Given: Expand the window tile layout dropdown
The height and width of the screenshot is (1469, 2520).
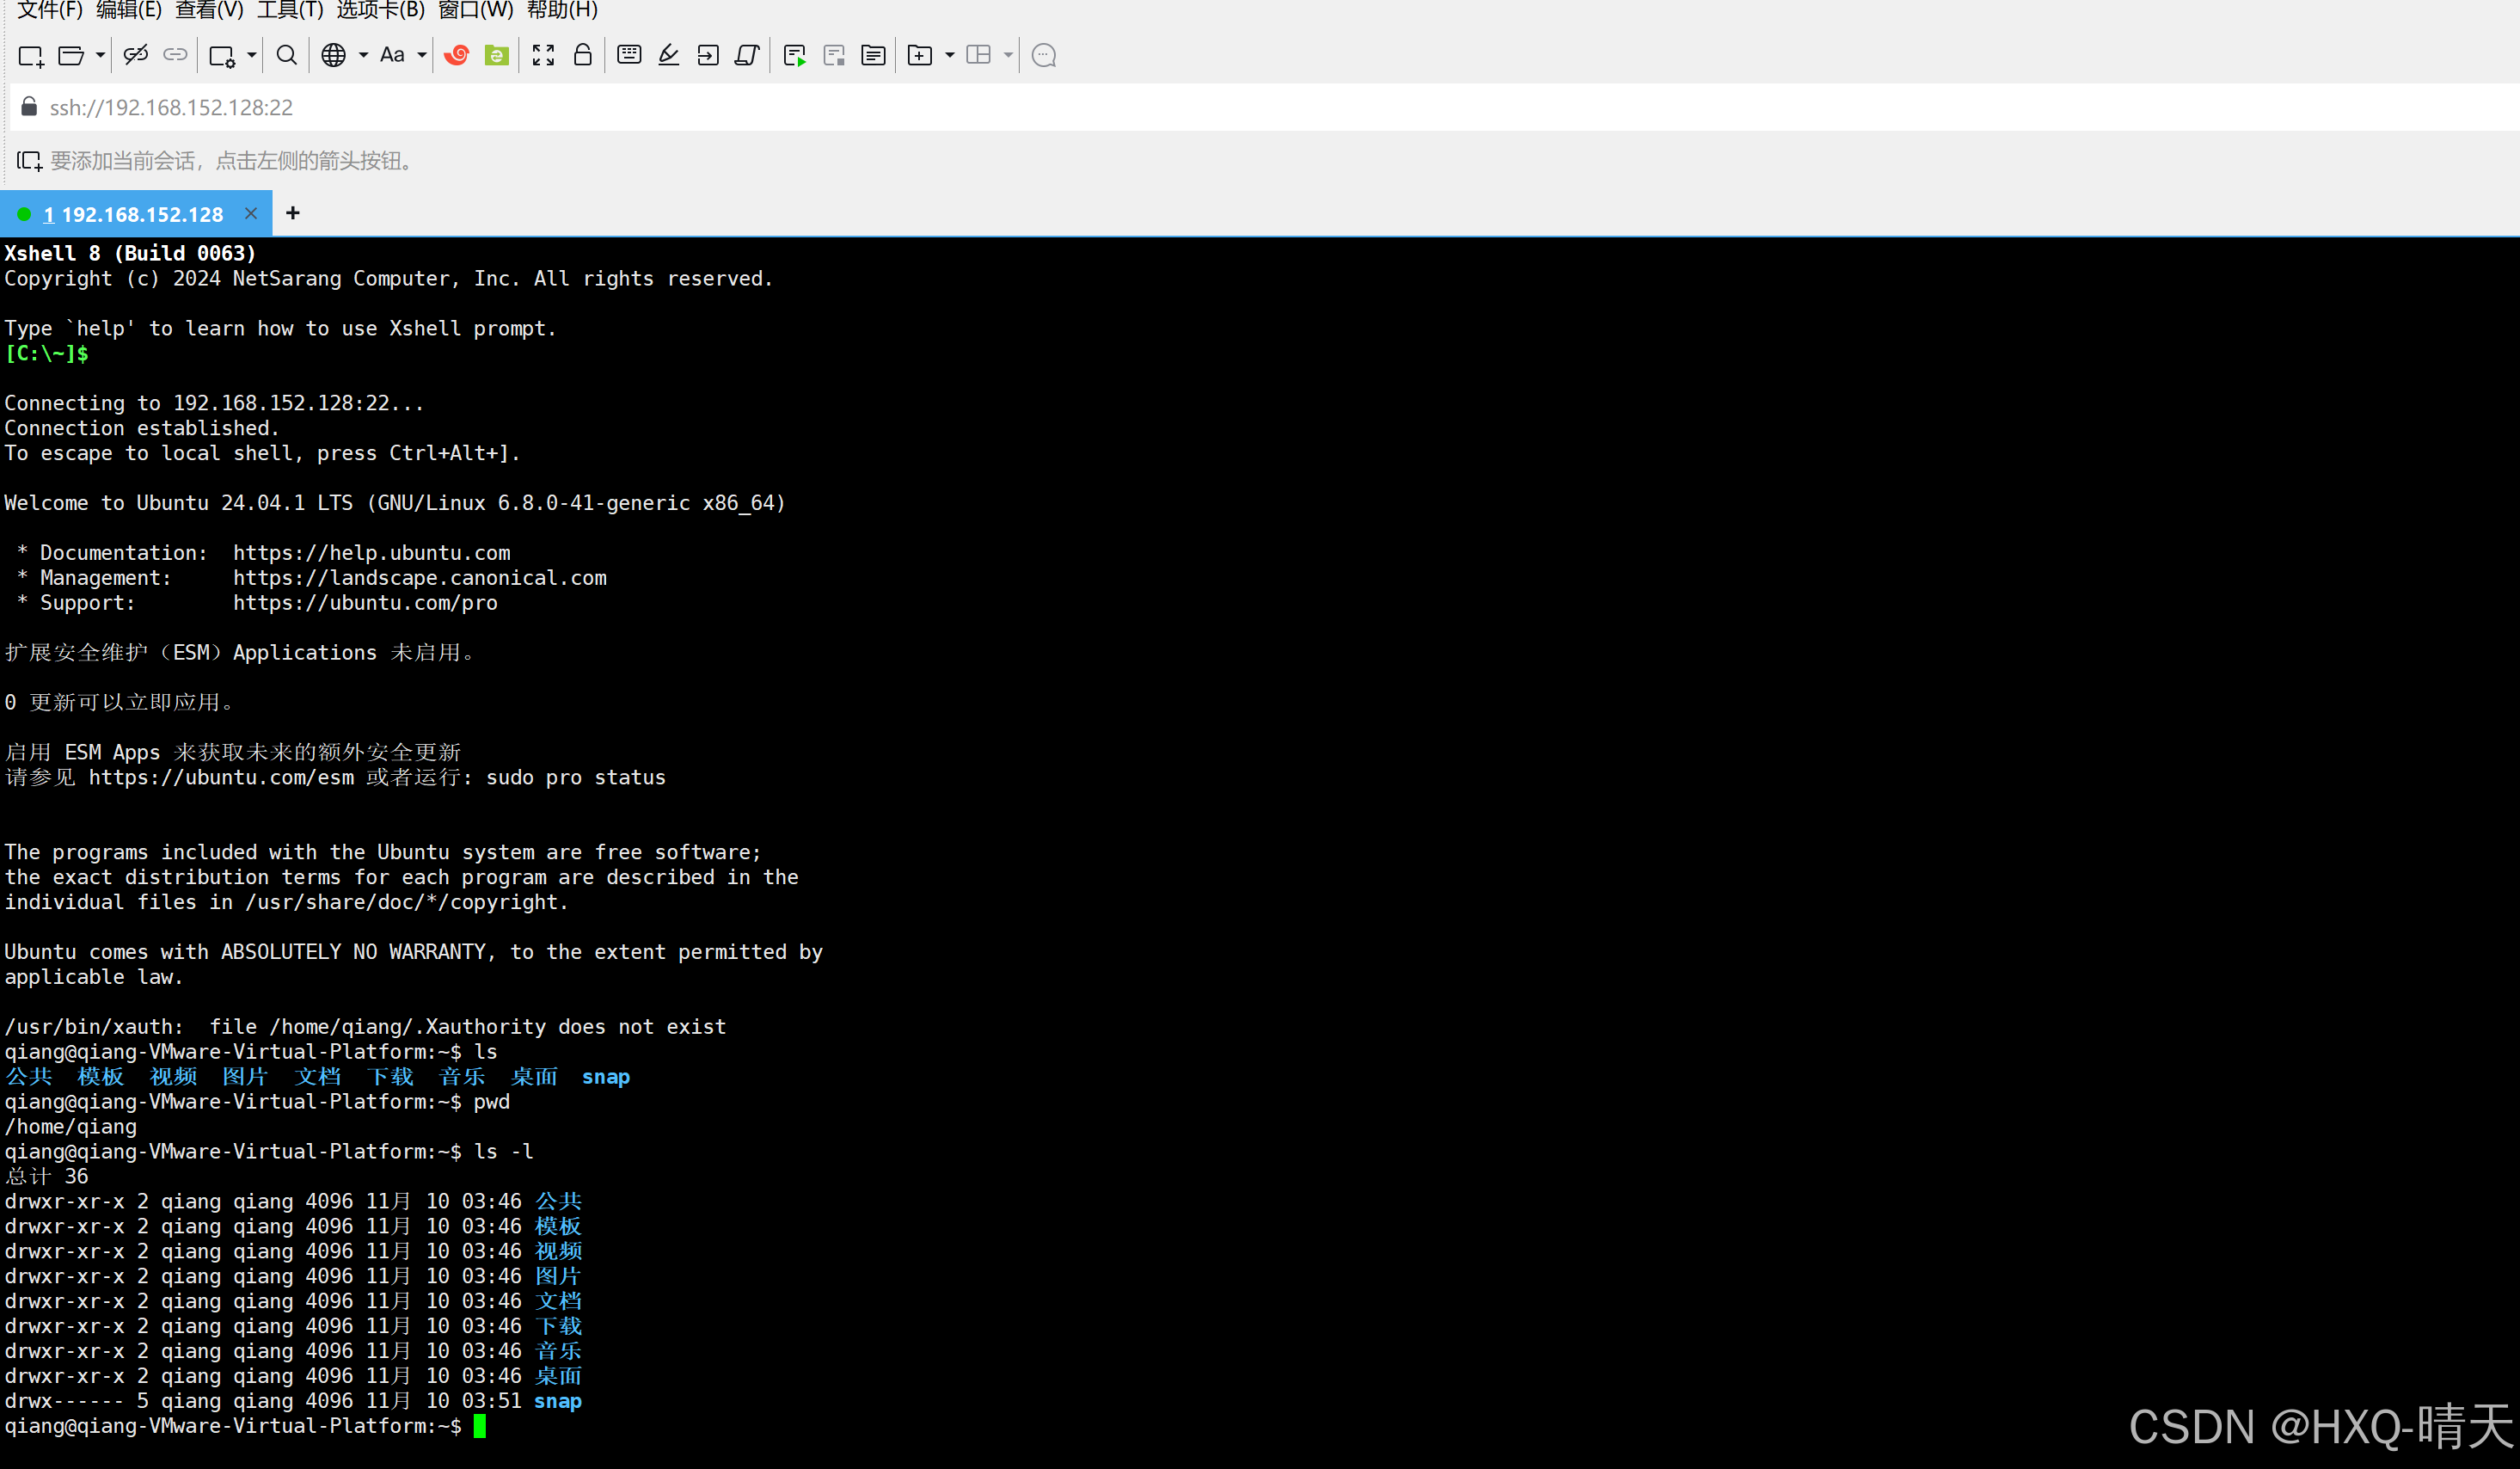Looking at the screenshot, I should point(1009,55).
